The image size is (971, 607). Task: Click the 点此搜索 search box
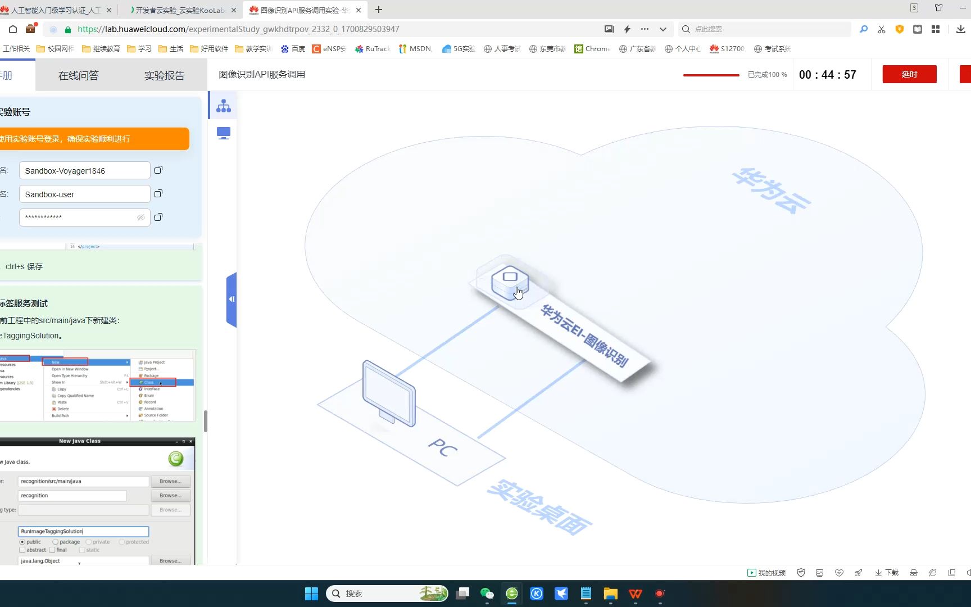(764, 29)
